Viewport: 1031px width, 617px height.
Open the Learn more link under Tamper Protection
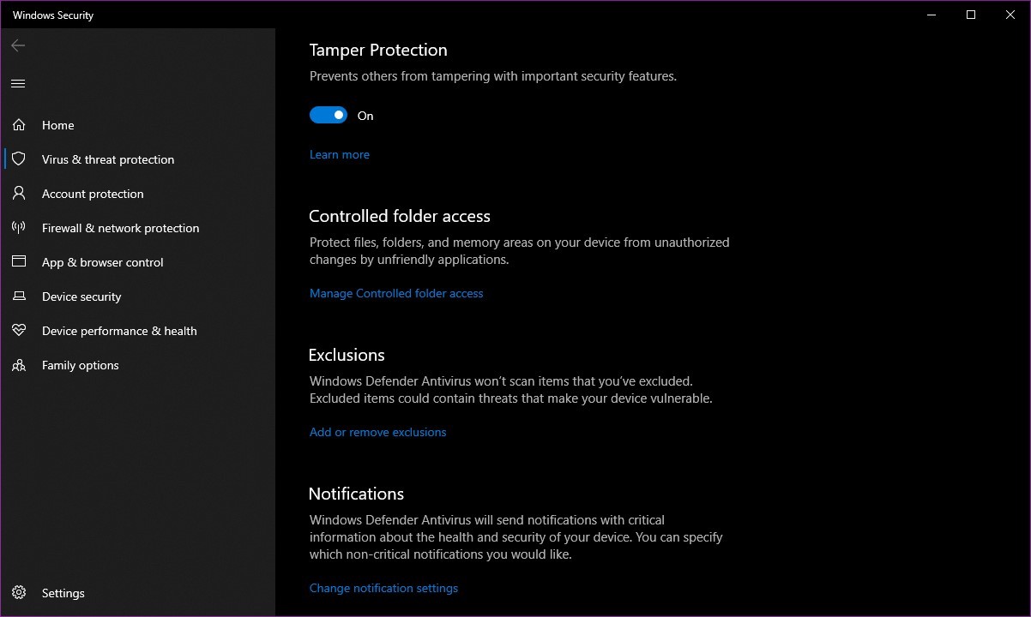(340, 155)
